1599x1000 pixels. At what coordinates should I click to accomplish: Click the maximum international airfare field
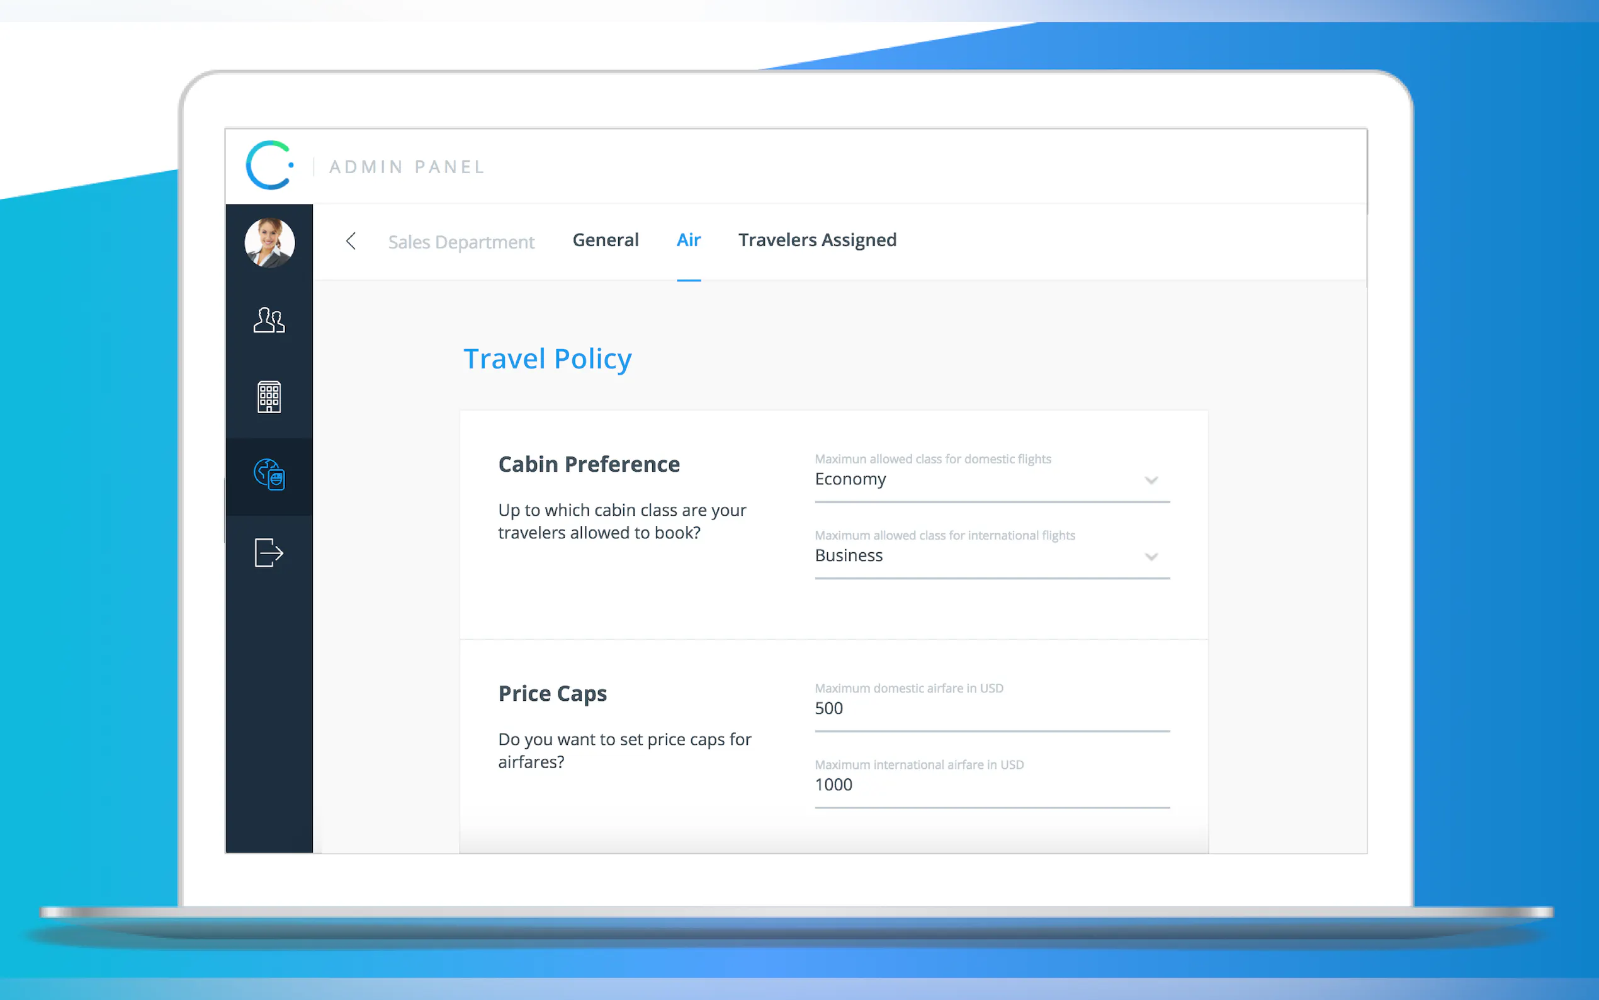tap(992, 785)
